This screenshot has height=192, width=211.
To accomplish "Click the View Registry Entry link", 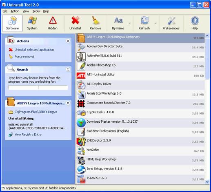I will [28, 135].
